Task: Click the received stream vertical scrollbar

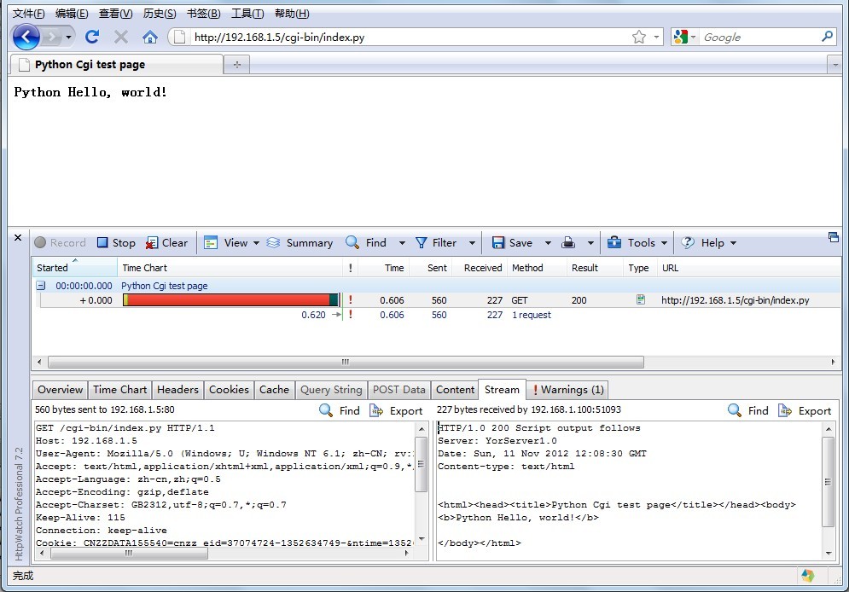Action: (x=828, y=482)
